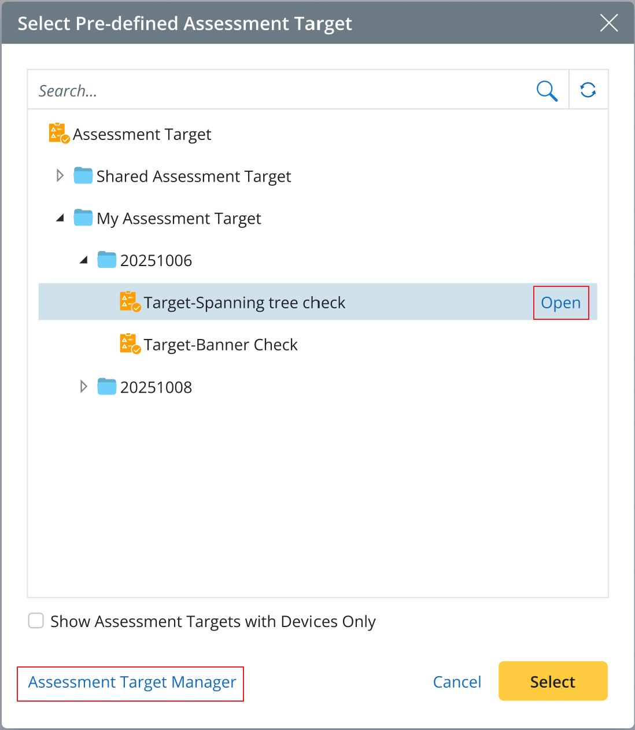Click the Shared Assessment Target folder icon
635x730 pixels.
[x=83, y=176]
